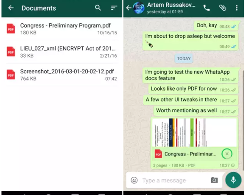246x195 pixels.
Task: Start a voice call with Artem
Action: (x=207, y=8)
